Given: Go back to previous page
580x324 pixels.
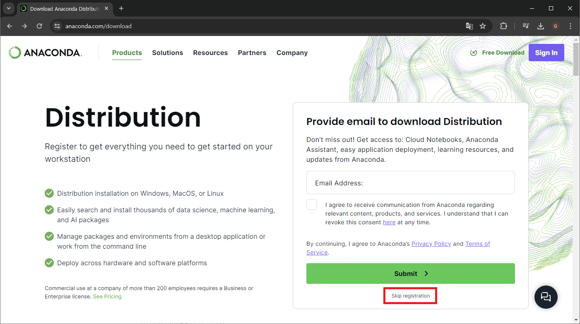Looking at the screenshot, I should [x=10, y=26].
